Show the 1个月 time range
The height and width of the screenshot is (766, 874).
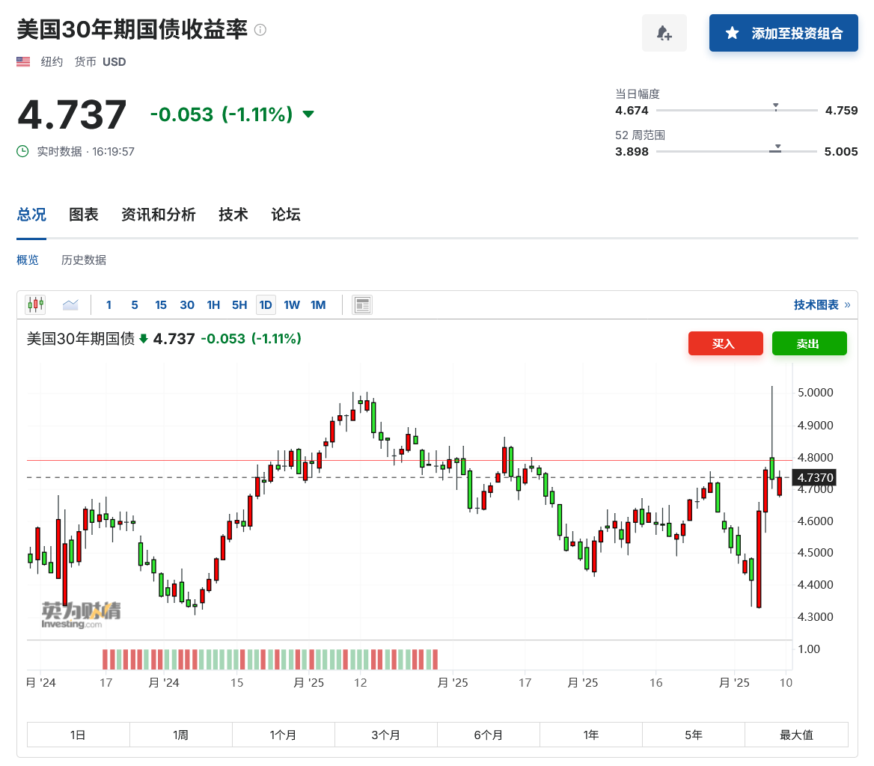point(283,735)
